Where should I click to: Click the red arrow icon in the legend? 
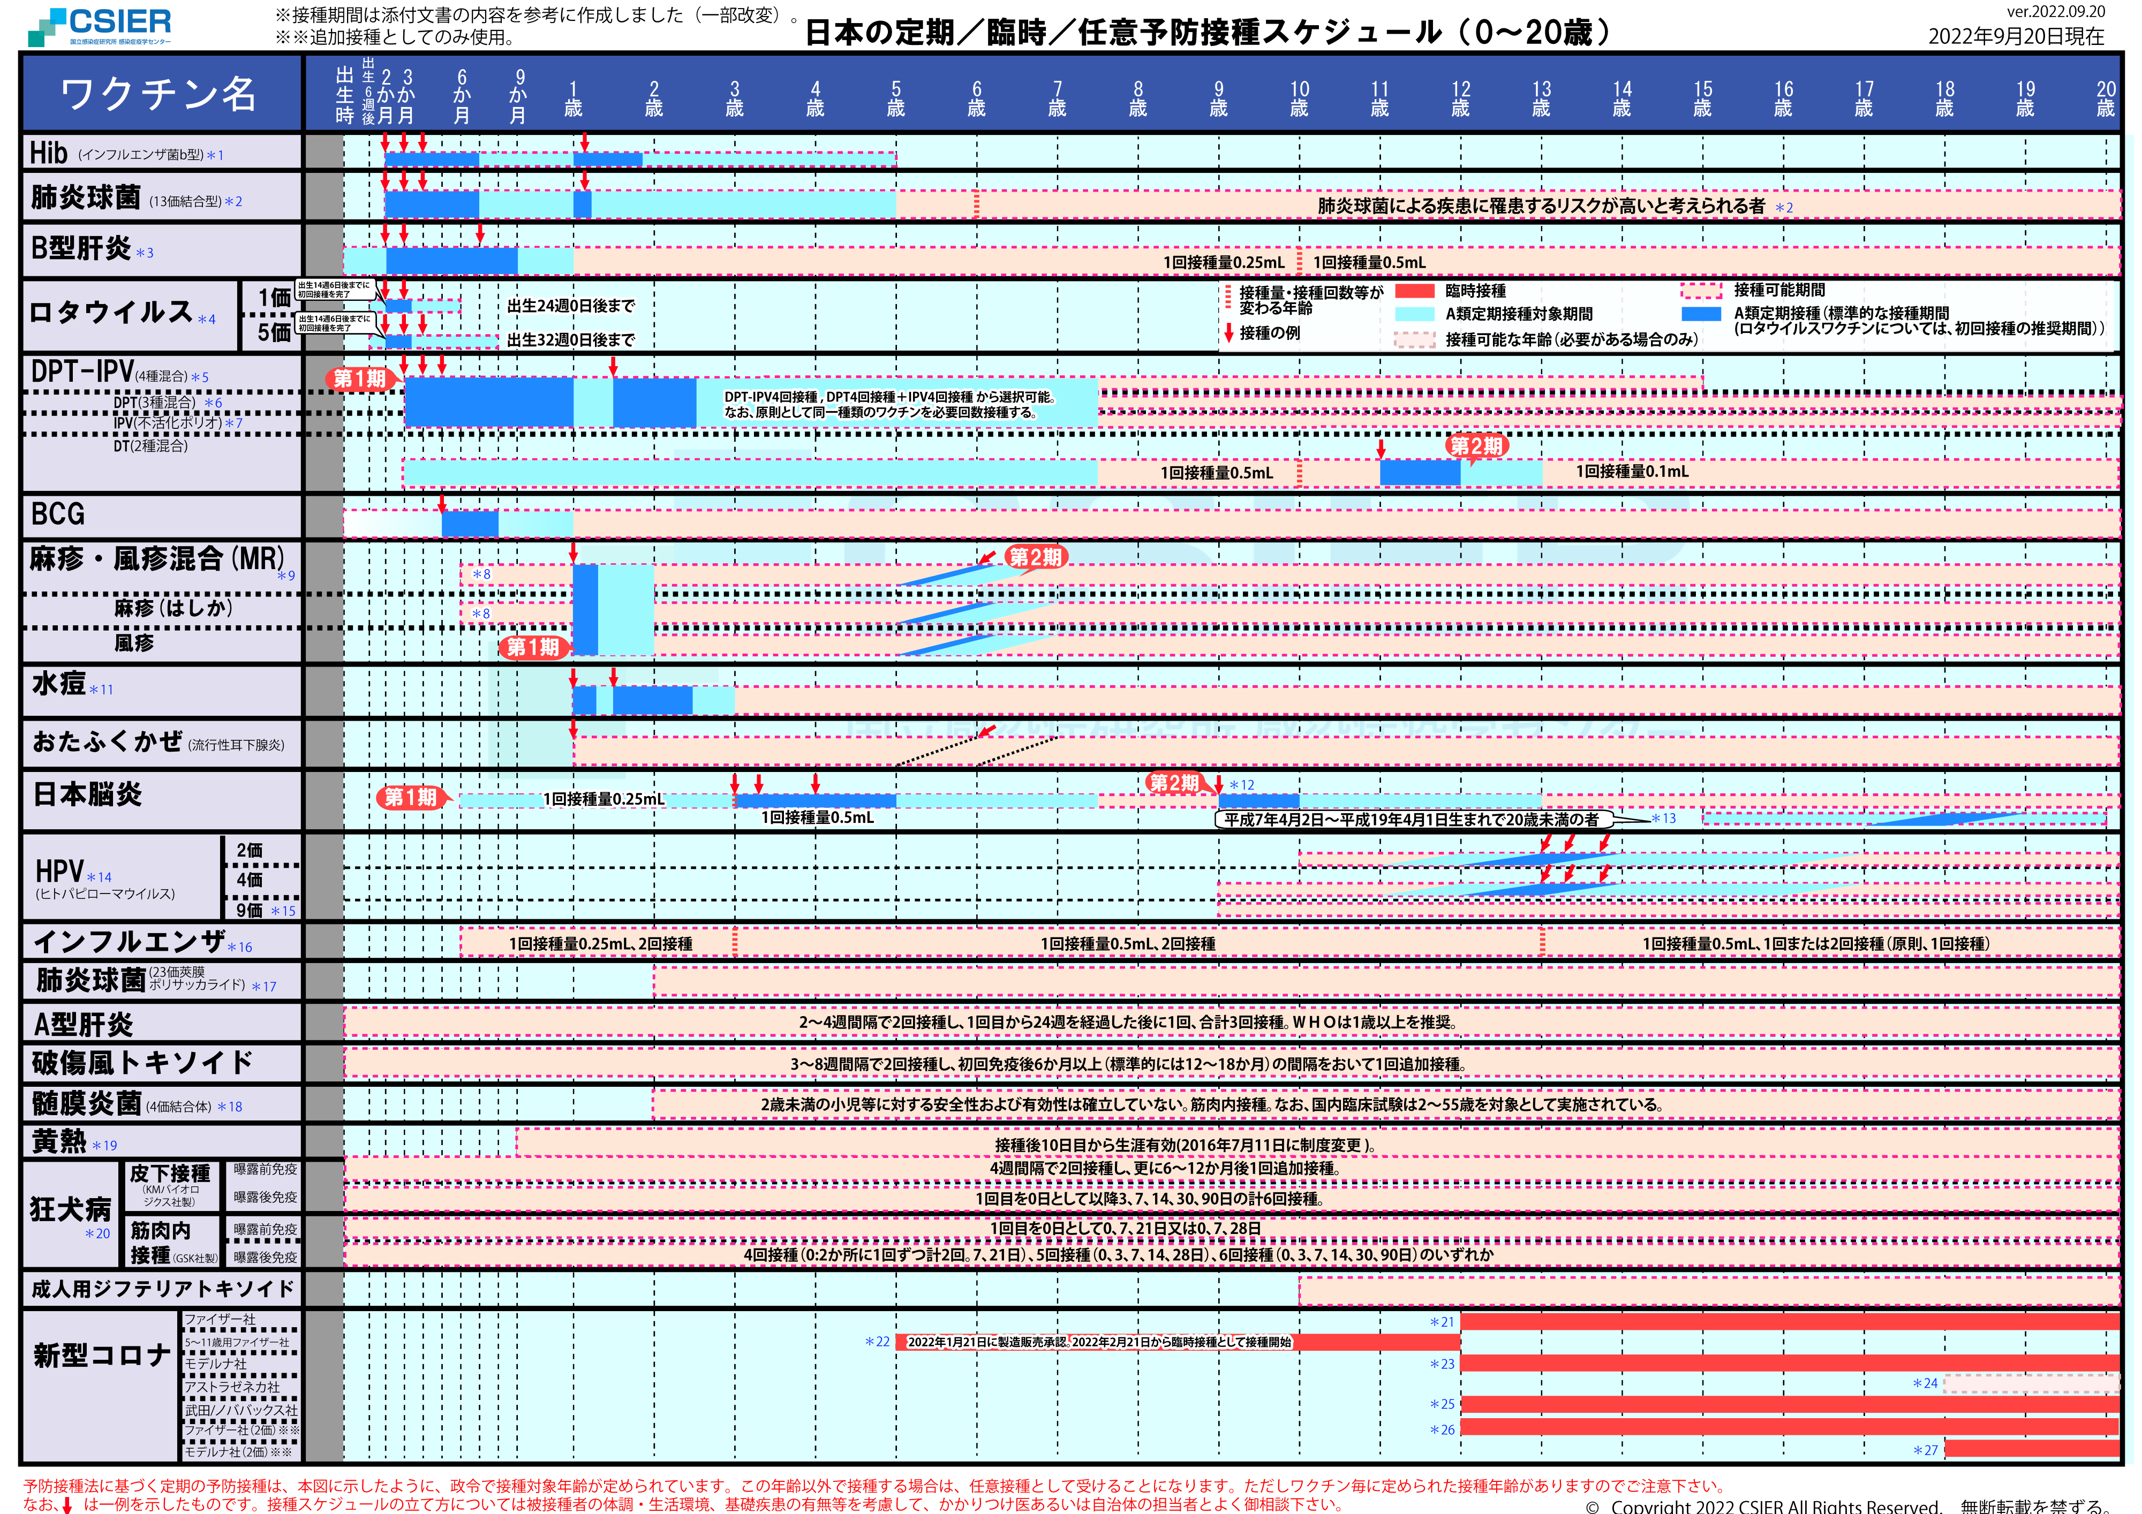1228,333
